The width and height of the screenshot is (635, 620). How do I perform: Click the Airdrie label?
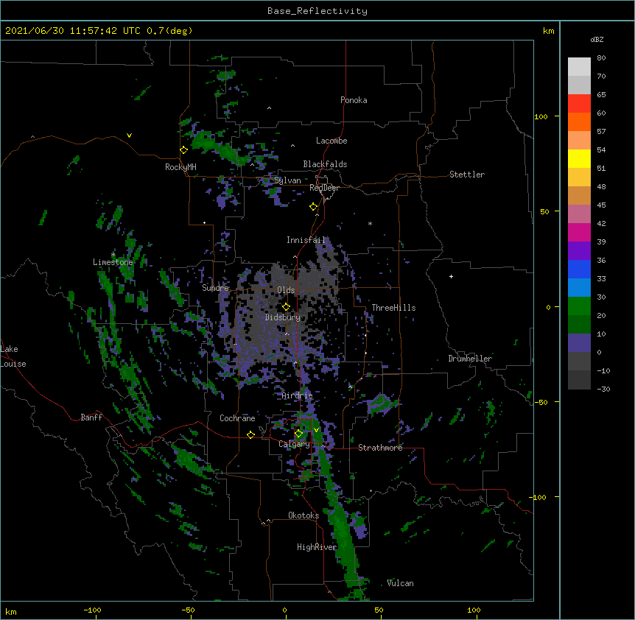coord(298,395)
